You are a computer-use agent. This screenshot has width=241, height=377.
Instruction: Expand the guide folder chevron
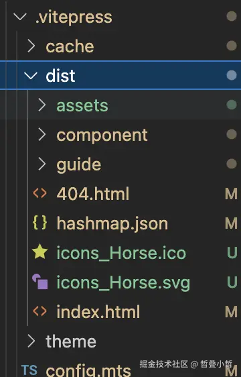point(42,164)
